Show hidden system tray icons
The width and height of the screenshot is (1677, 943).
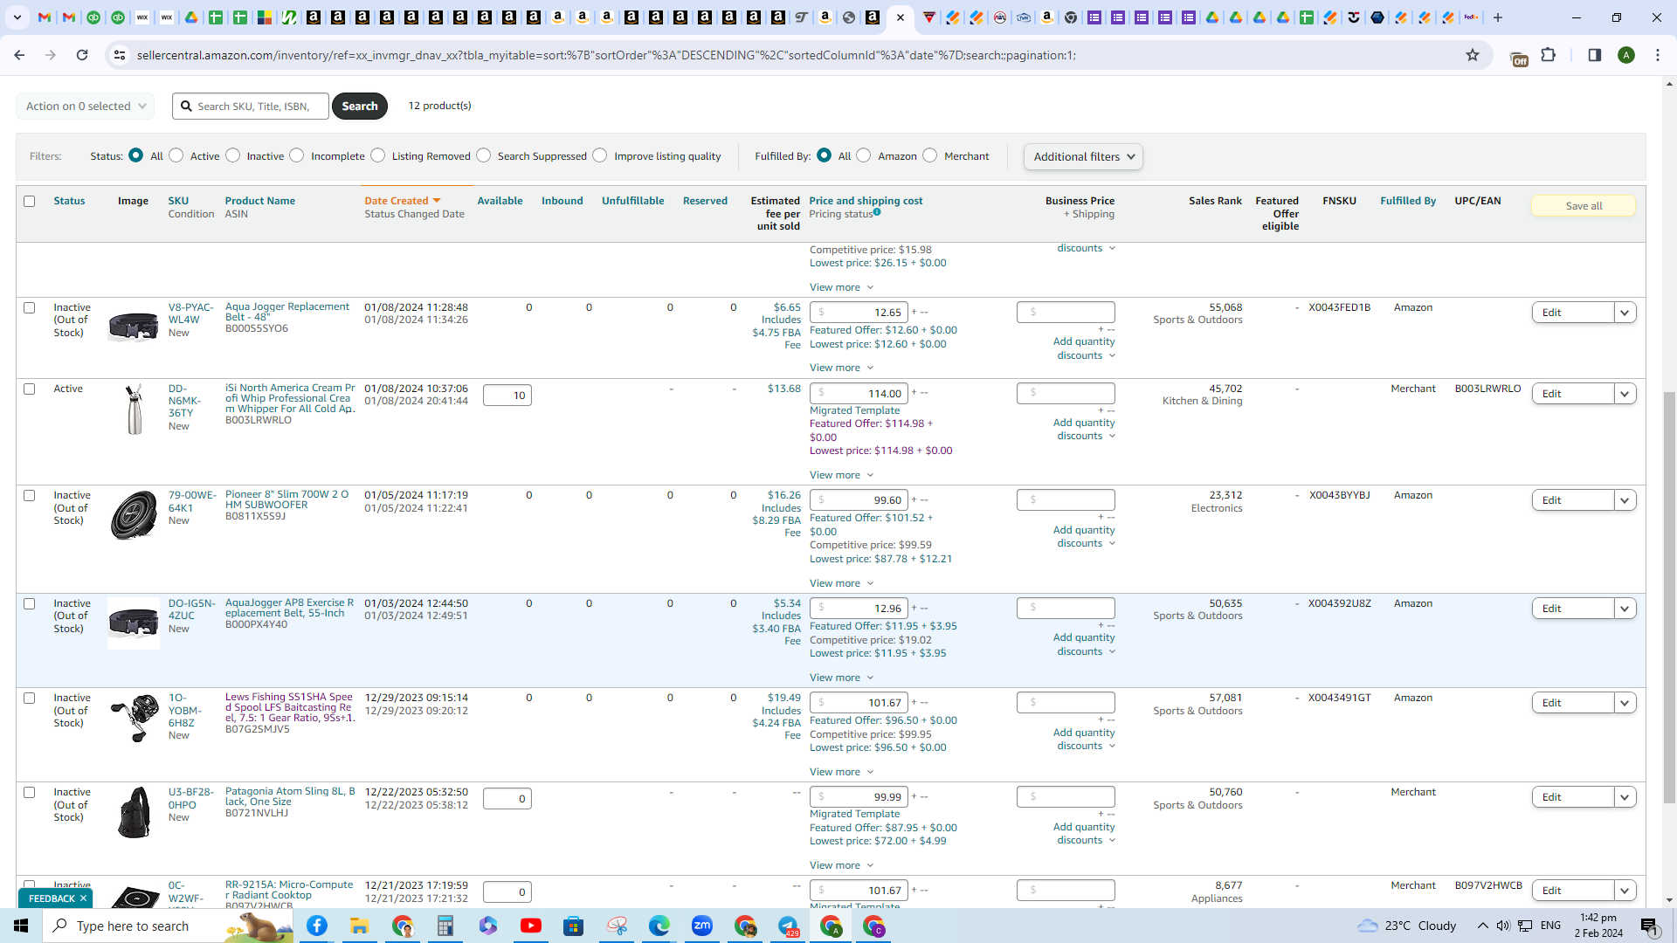(x=1482, y=926)
